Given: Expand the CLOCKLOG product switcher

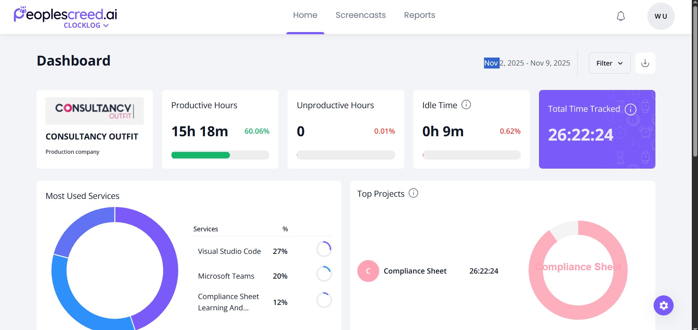Looking at the screenshot, I should click(x=86, y=25).
